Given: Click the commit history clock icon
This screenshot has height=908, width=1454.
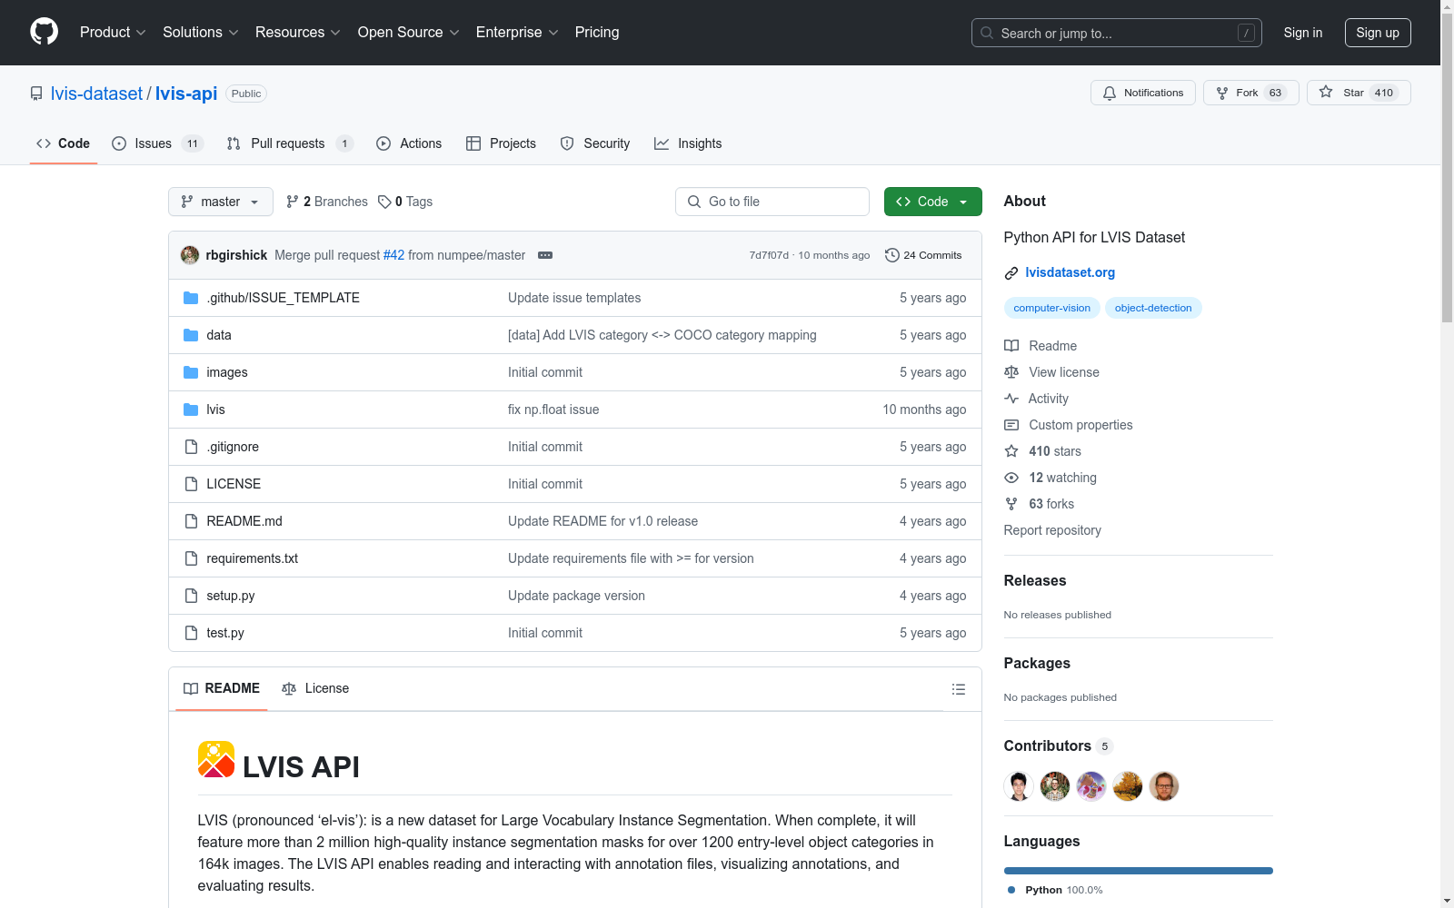Looking at the screenshot, I should [892, 255].
